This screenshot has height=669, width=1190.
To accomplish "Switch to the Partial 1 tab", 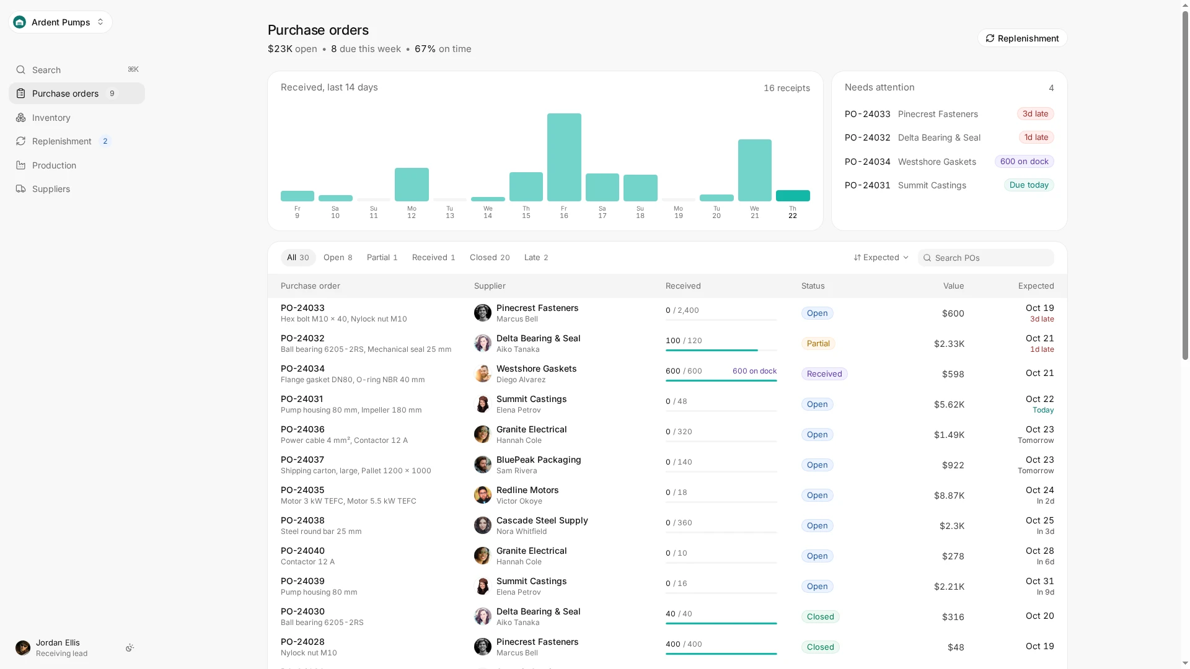I will [x=382, y=258].
